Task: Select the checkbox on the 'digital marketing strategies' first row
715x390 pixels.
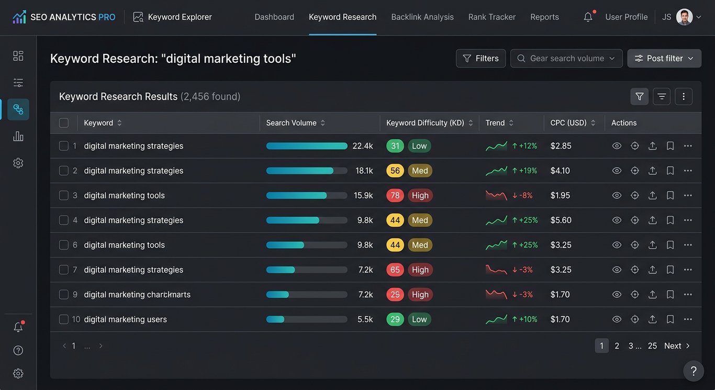Action: [x=64, y=146]
